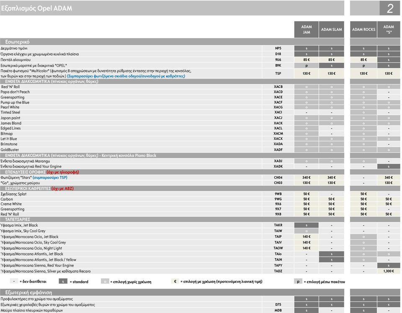Click the row label 'Δερμάτινο τιμόνι'
The width and height of the screenshot is (402, 313).
(14, 48)
